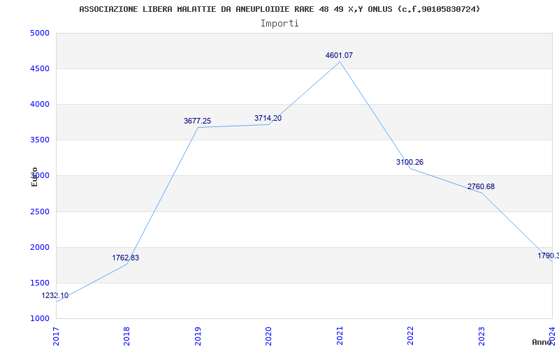Select the data label 2760.68

point(481,186)
